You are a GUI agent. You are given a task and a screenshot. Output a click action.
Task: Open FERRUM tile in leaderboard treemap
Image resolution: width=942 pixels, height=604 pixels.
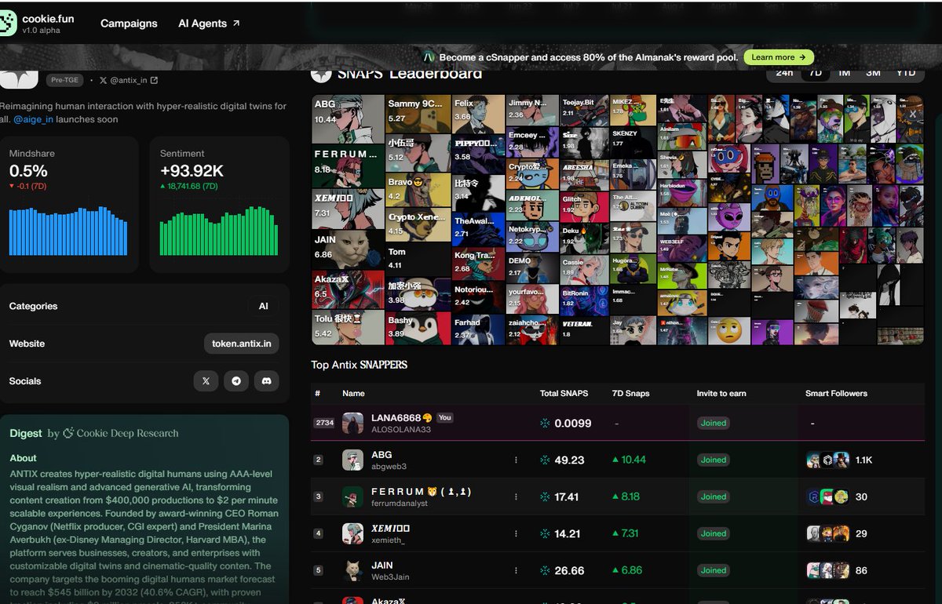click(x=349, y=166)
